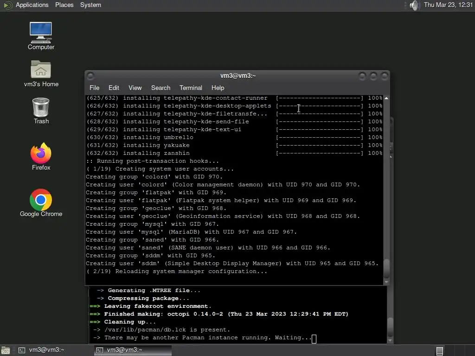
Task: Open the terminal View menu
Action: (135, 88)
